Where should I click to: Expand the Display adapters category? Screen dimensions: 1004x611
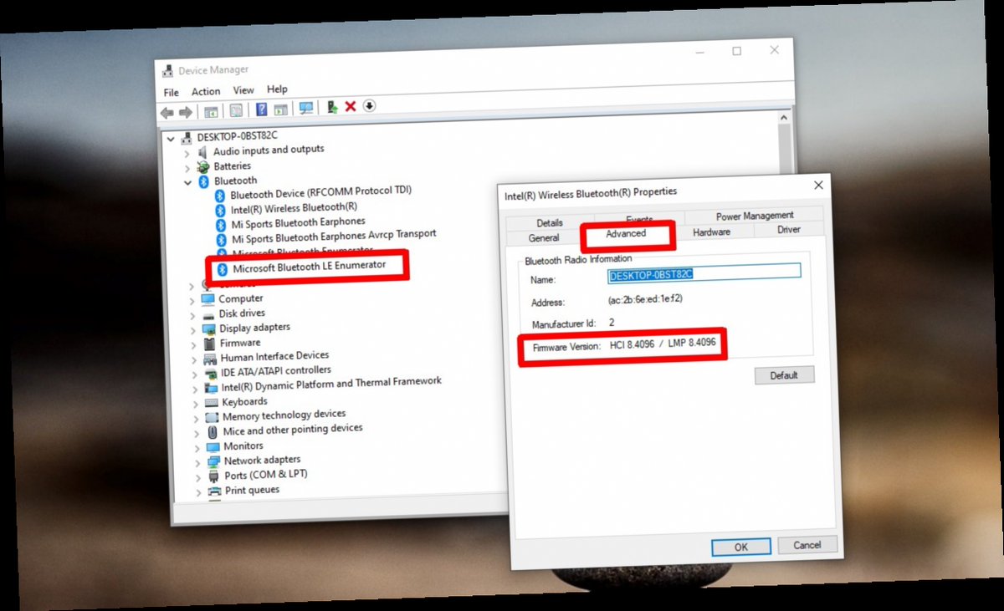click(196, 328)
